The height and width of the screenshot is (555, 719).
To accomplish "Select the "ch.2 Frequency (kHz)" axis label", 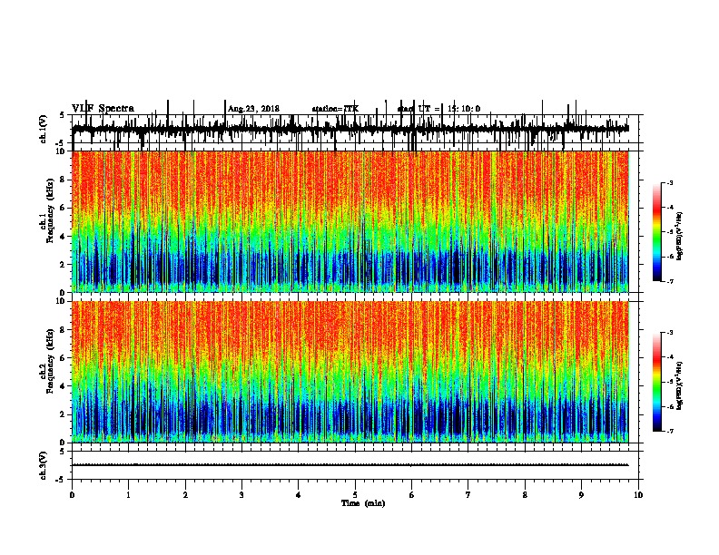I will tap(48, 360).
